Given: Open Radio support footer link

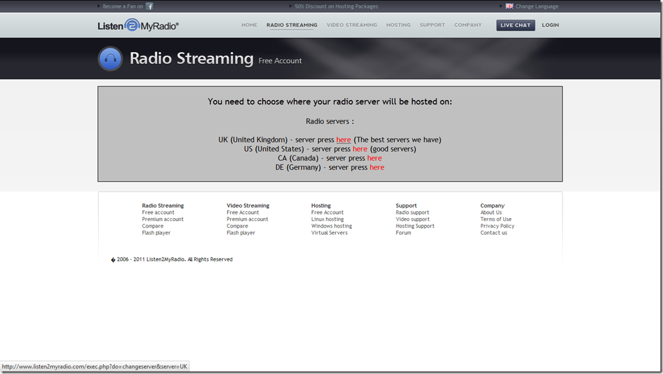Looking at the screenshot, I should 412,213.
